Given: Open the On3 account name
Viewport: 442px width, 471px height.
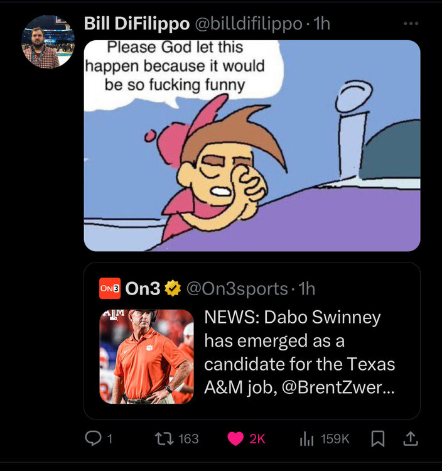Looking at the screenshot, I should (x=143, y=288).
